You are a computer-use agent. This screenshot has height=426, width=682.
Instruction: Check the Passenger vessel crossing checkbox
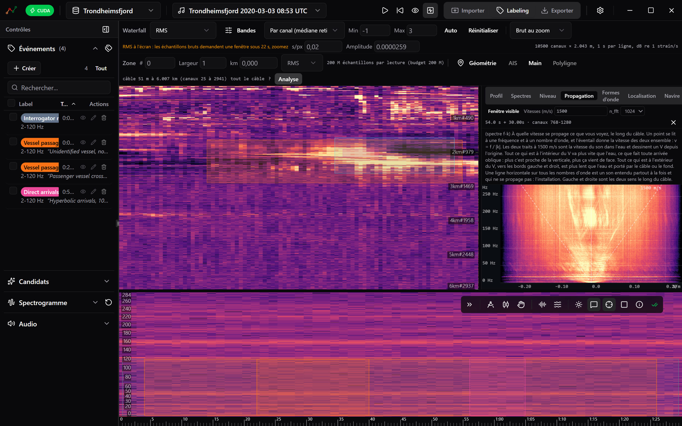[x=13, y=166]
